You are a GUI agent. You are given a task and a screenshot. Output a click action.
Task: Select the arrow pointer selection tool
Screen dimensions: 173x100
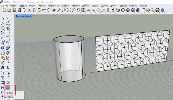[3, 18]
